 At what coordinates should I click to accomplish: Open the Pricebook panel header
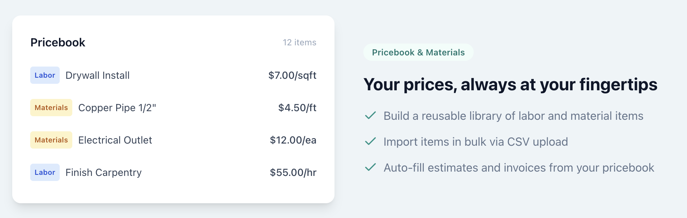pos(58,42)
